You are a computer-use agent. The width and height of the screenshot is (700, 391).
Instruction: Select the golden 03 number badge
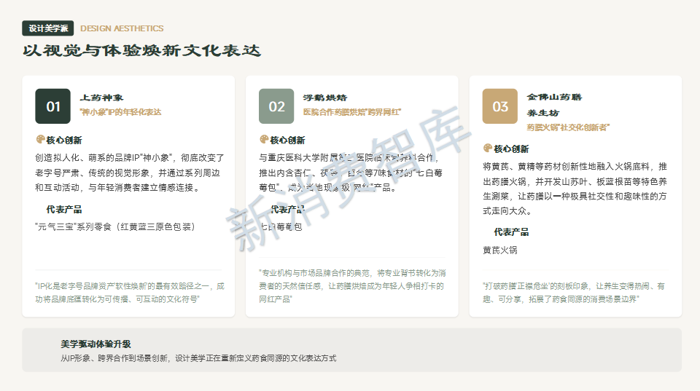tap(500, 106)
